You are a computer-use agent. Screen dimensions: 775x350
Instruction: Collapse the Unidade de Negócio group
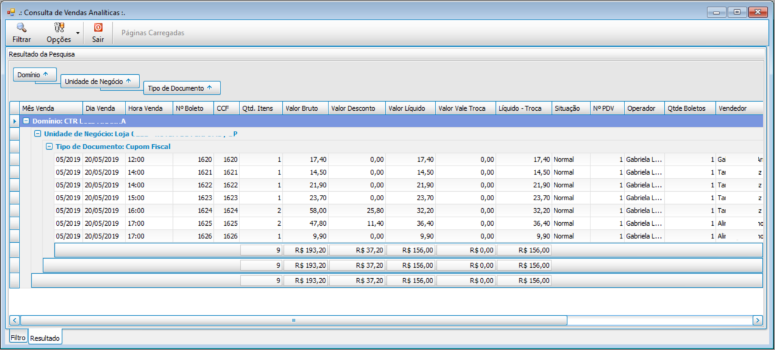(x=37, y=134)
